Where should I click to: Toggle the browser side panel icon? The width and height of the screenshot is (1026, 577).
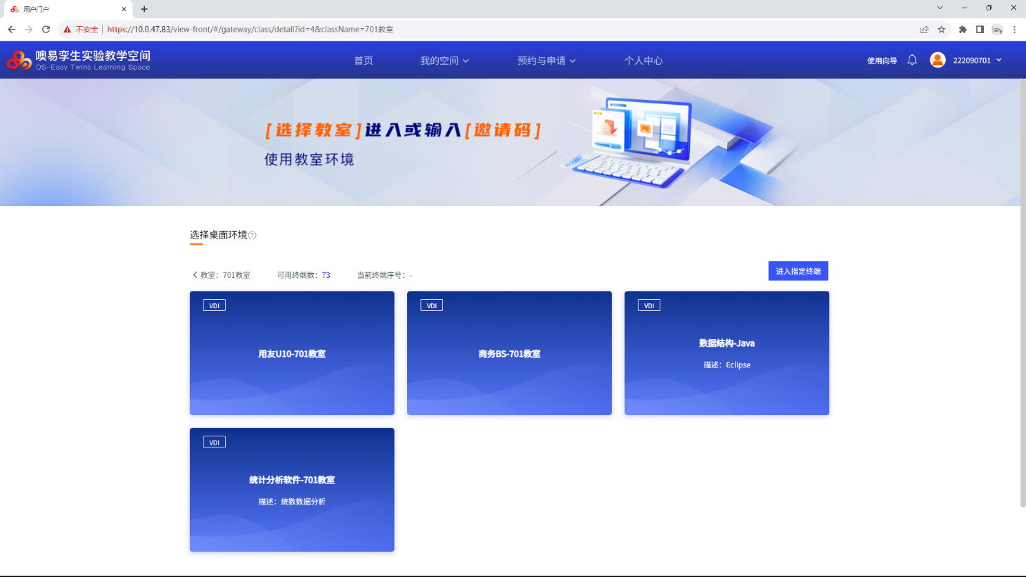(980, 29)
